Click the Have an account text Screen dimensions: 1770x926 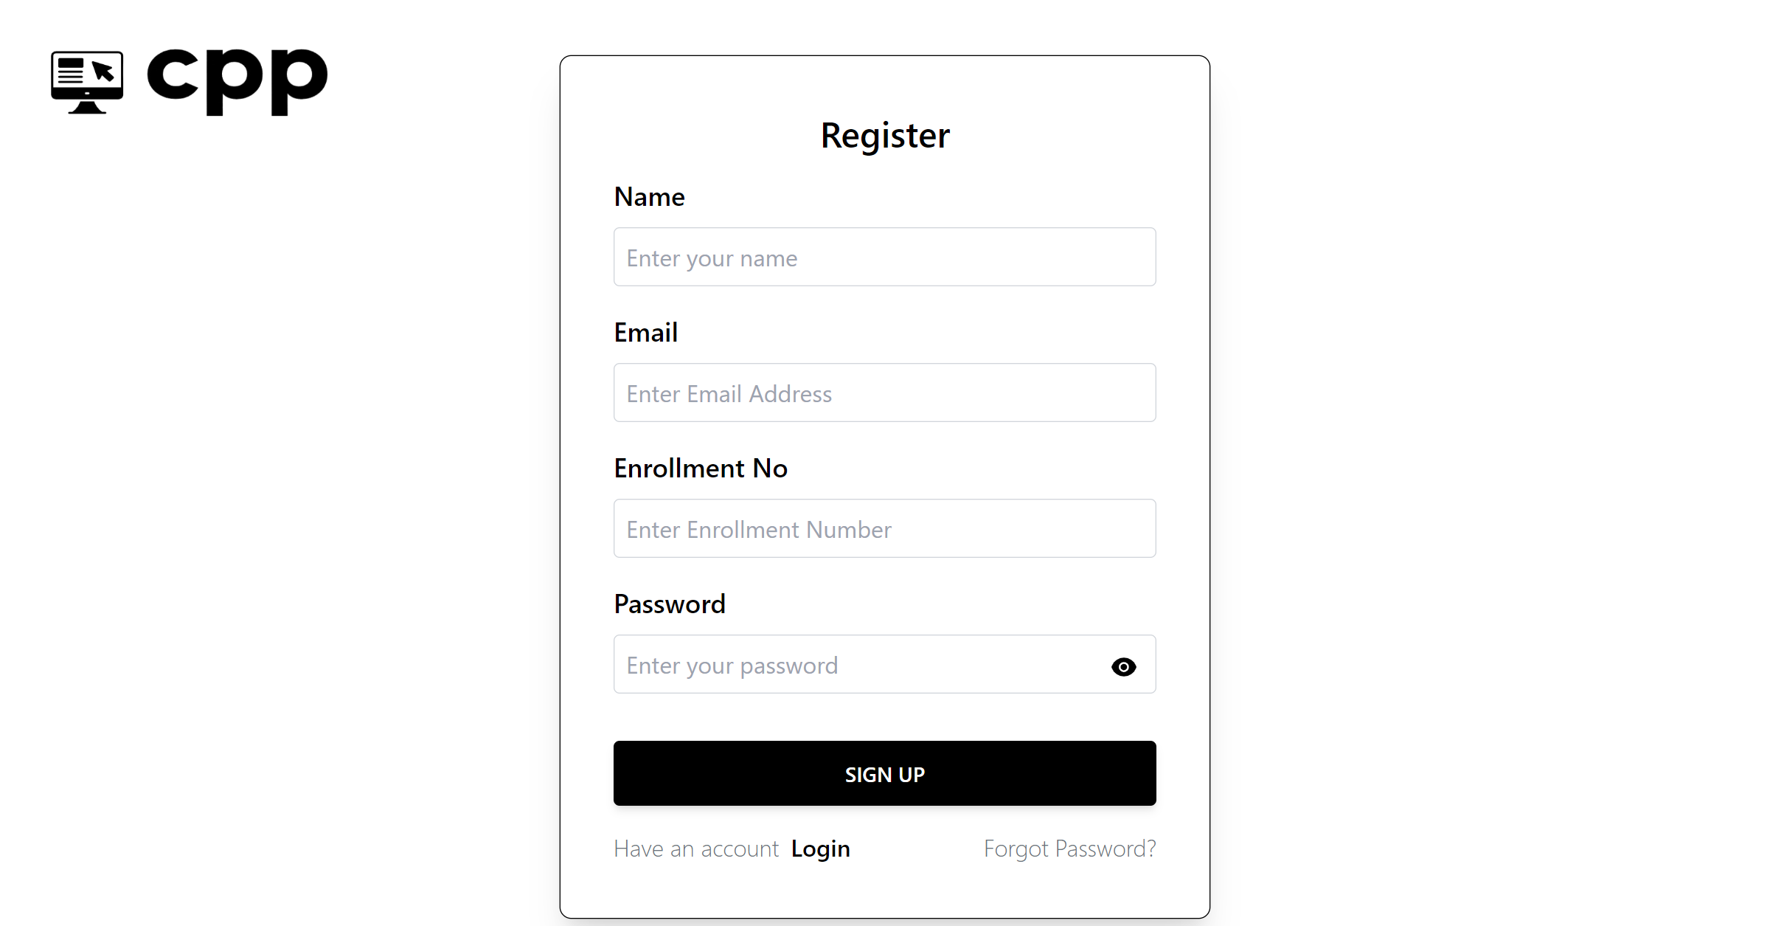[x=696, y=849]
